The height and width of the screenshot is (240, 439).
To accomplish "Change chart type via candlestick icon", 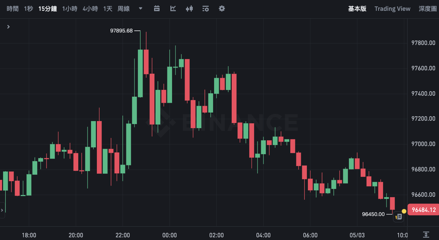I will pyautogui.click(x=189, y=9).
